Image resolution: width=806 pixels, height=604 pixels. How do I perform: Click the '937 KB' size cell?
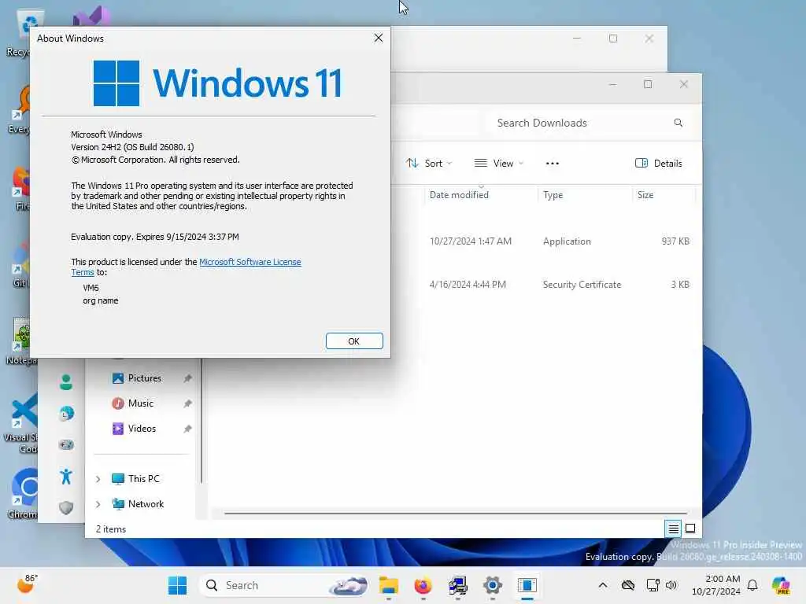[x=675, y=241]
